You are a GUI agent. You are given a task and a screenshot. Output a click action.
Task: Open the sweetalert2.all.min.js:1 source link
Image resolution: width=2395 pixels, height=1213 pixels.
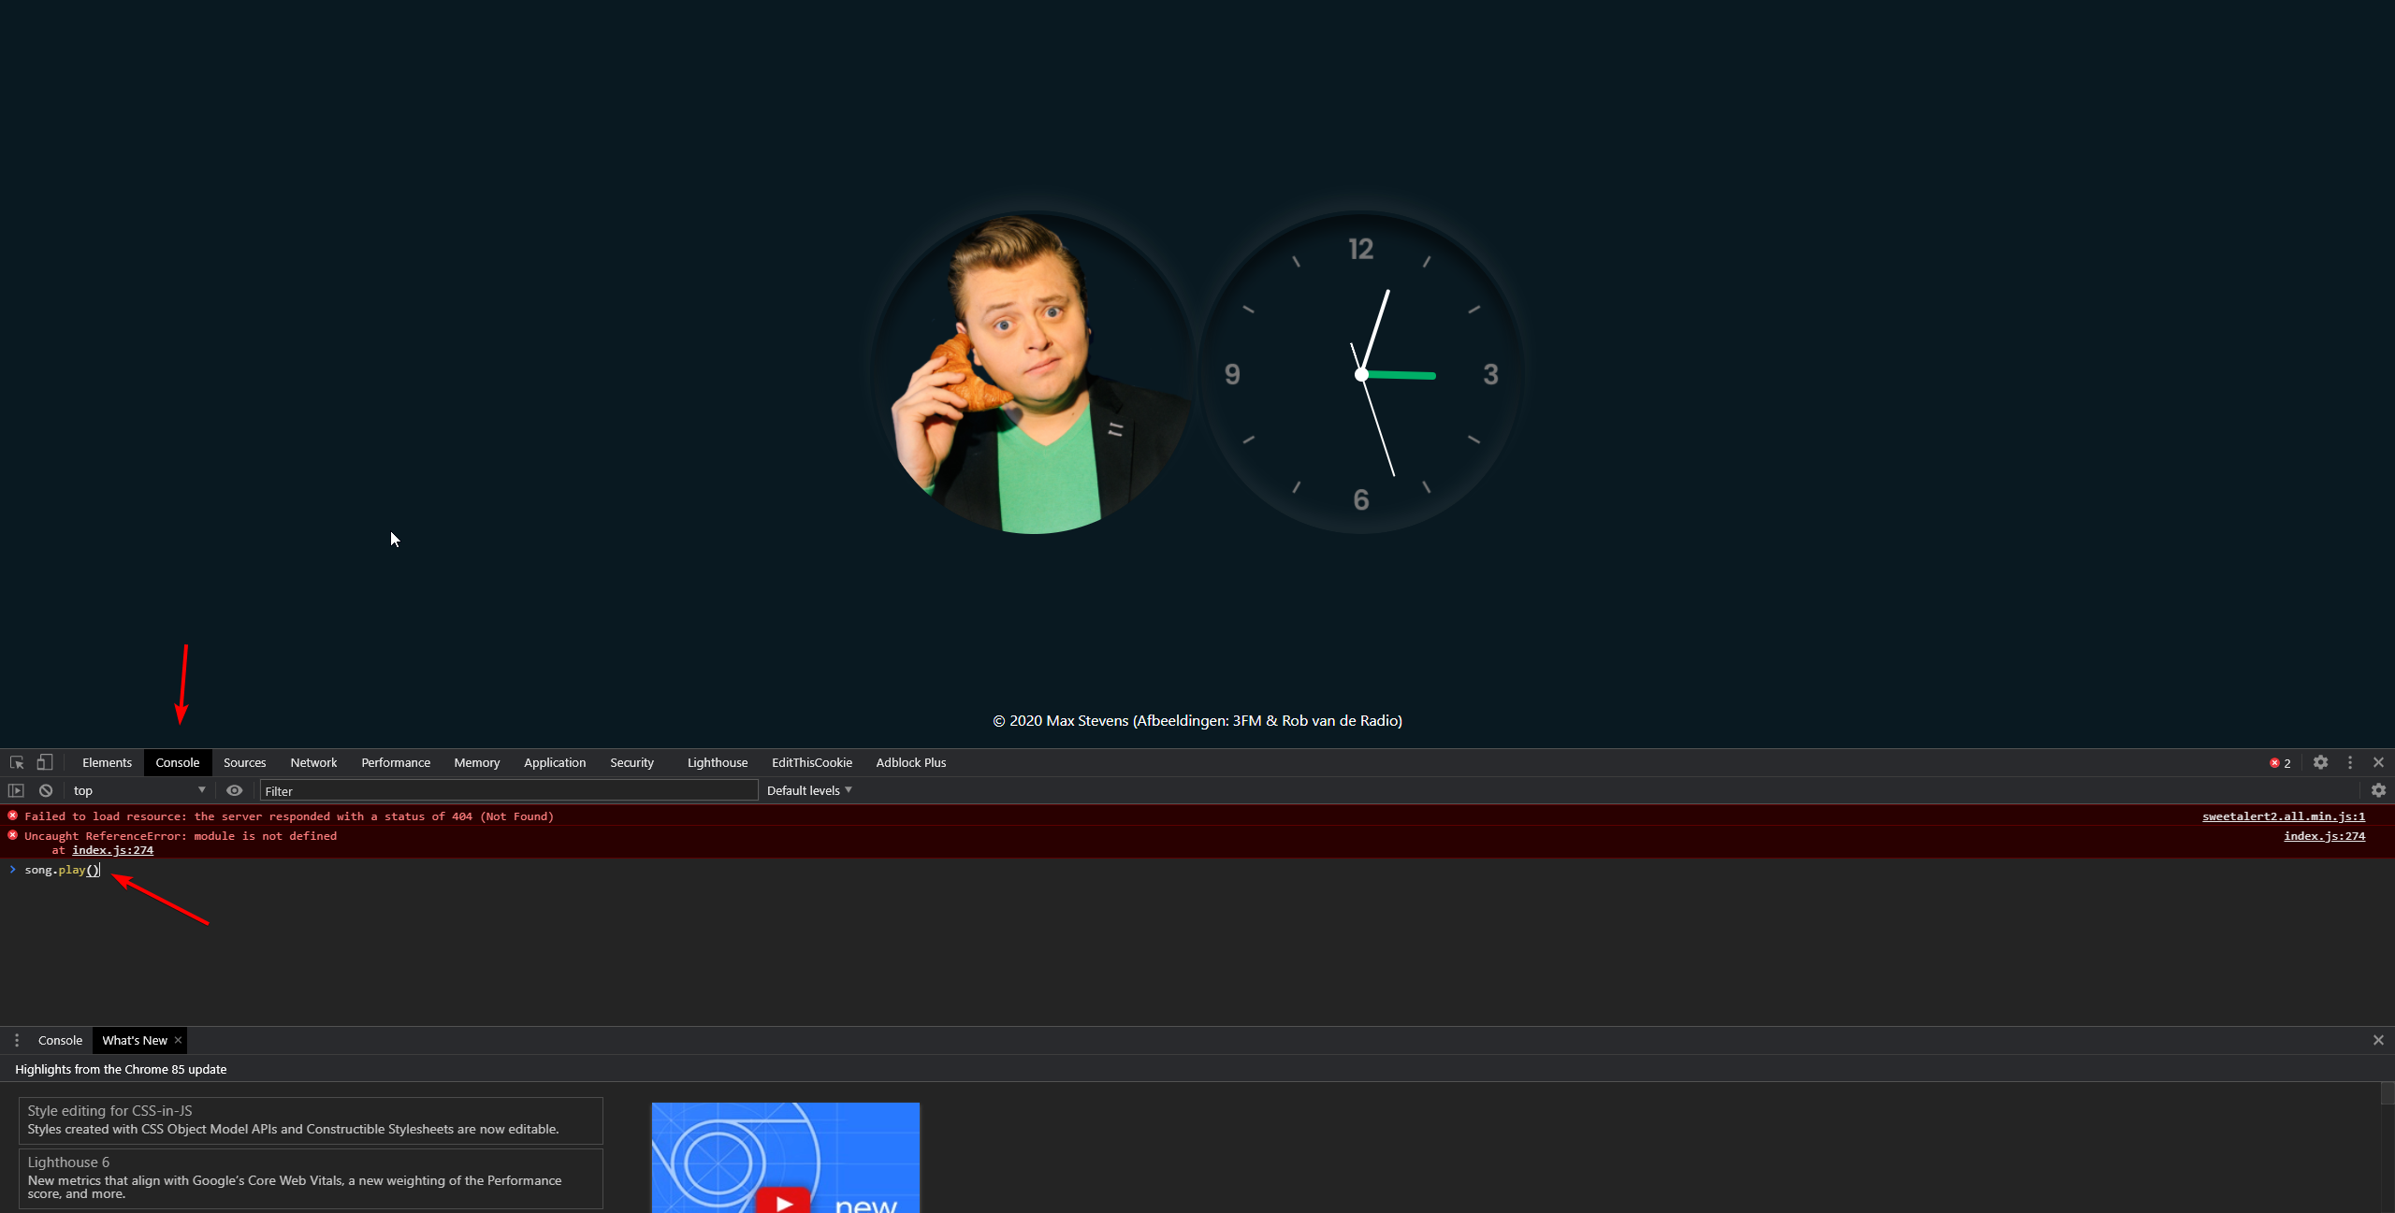click(2283, 816)
